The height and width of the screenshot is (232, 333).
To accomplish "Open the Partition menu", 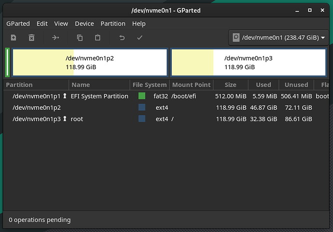I will click(113, 24).
